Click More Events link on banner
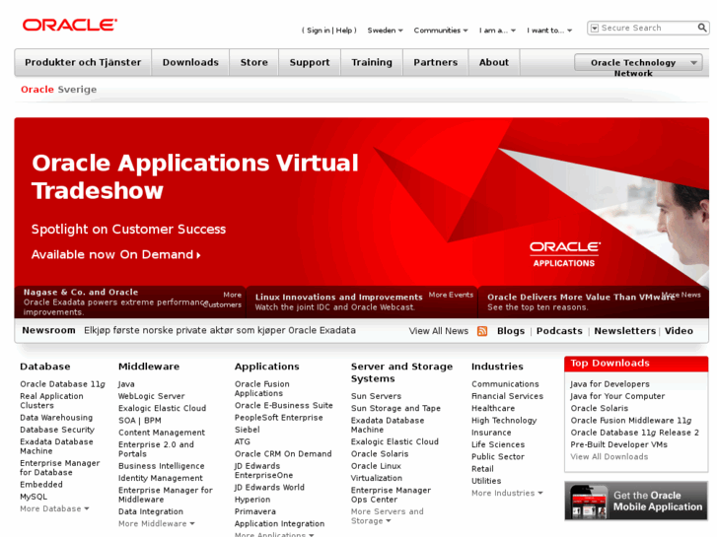The width and height of the screenshot is (717, 537). tap(451, 295)
